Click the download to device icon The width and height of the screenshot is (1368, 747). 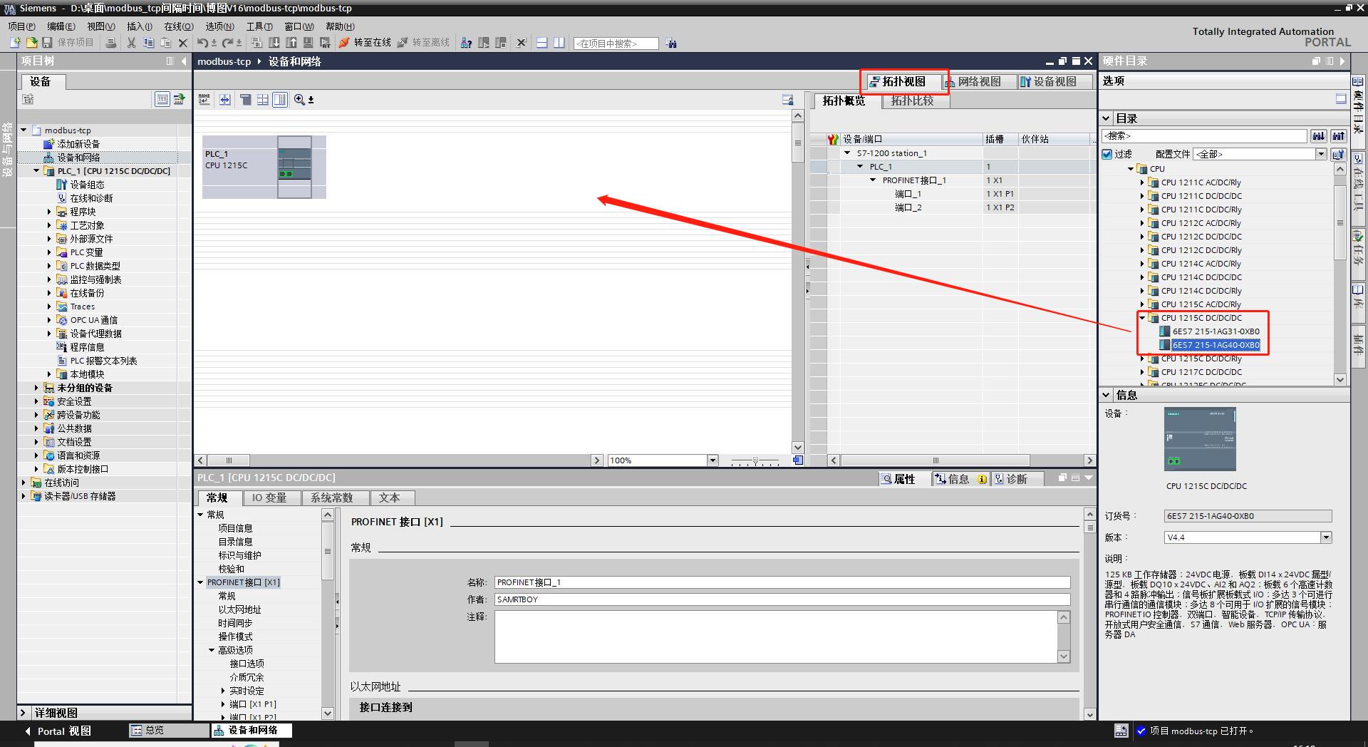(274, 43)
